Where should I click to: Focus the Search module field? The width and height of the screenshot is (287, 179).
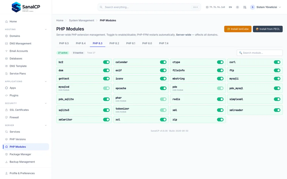259,53
